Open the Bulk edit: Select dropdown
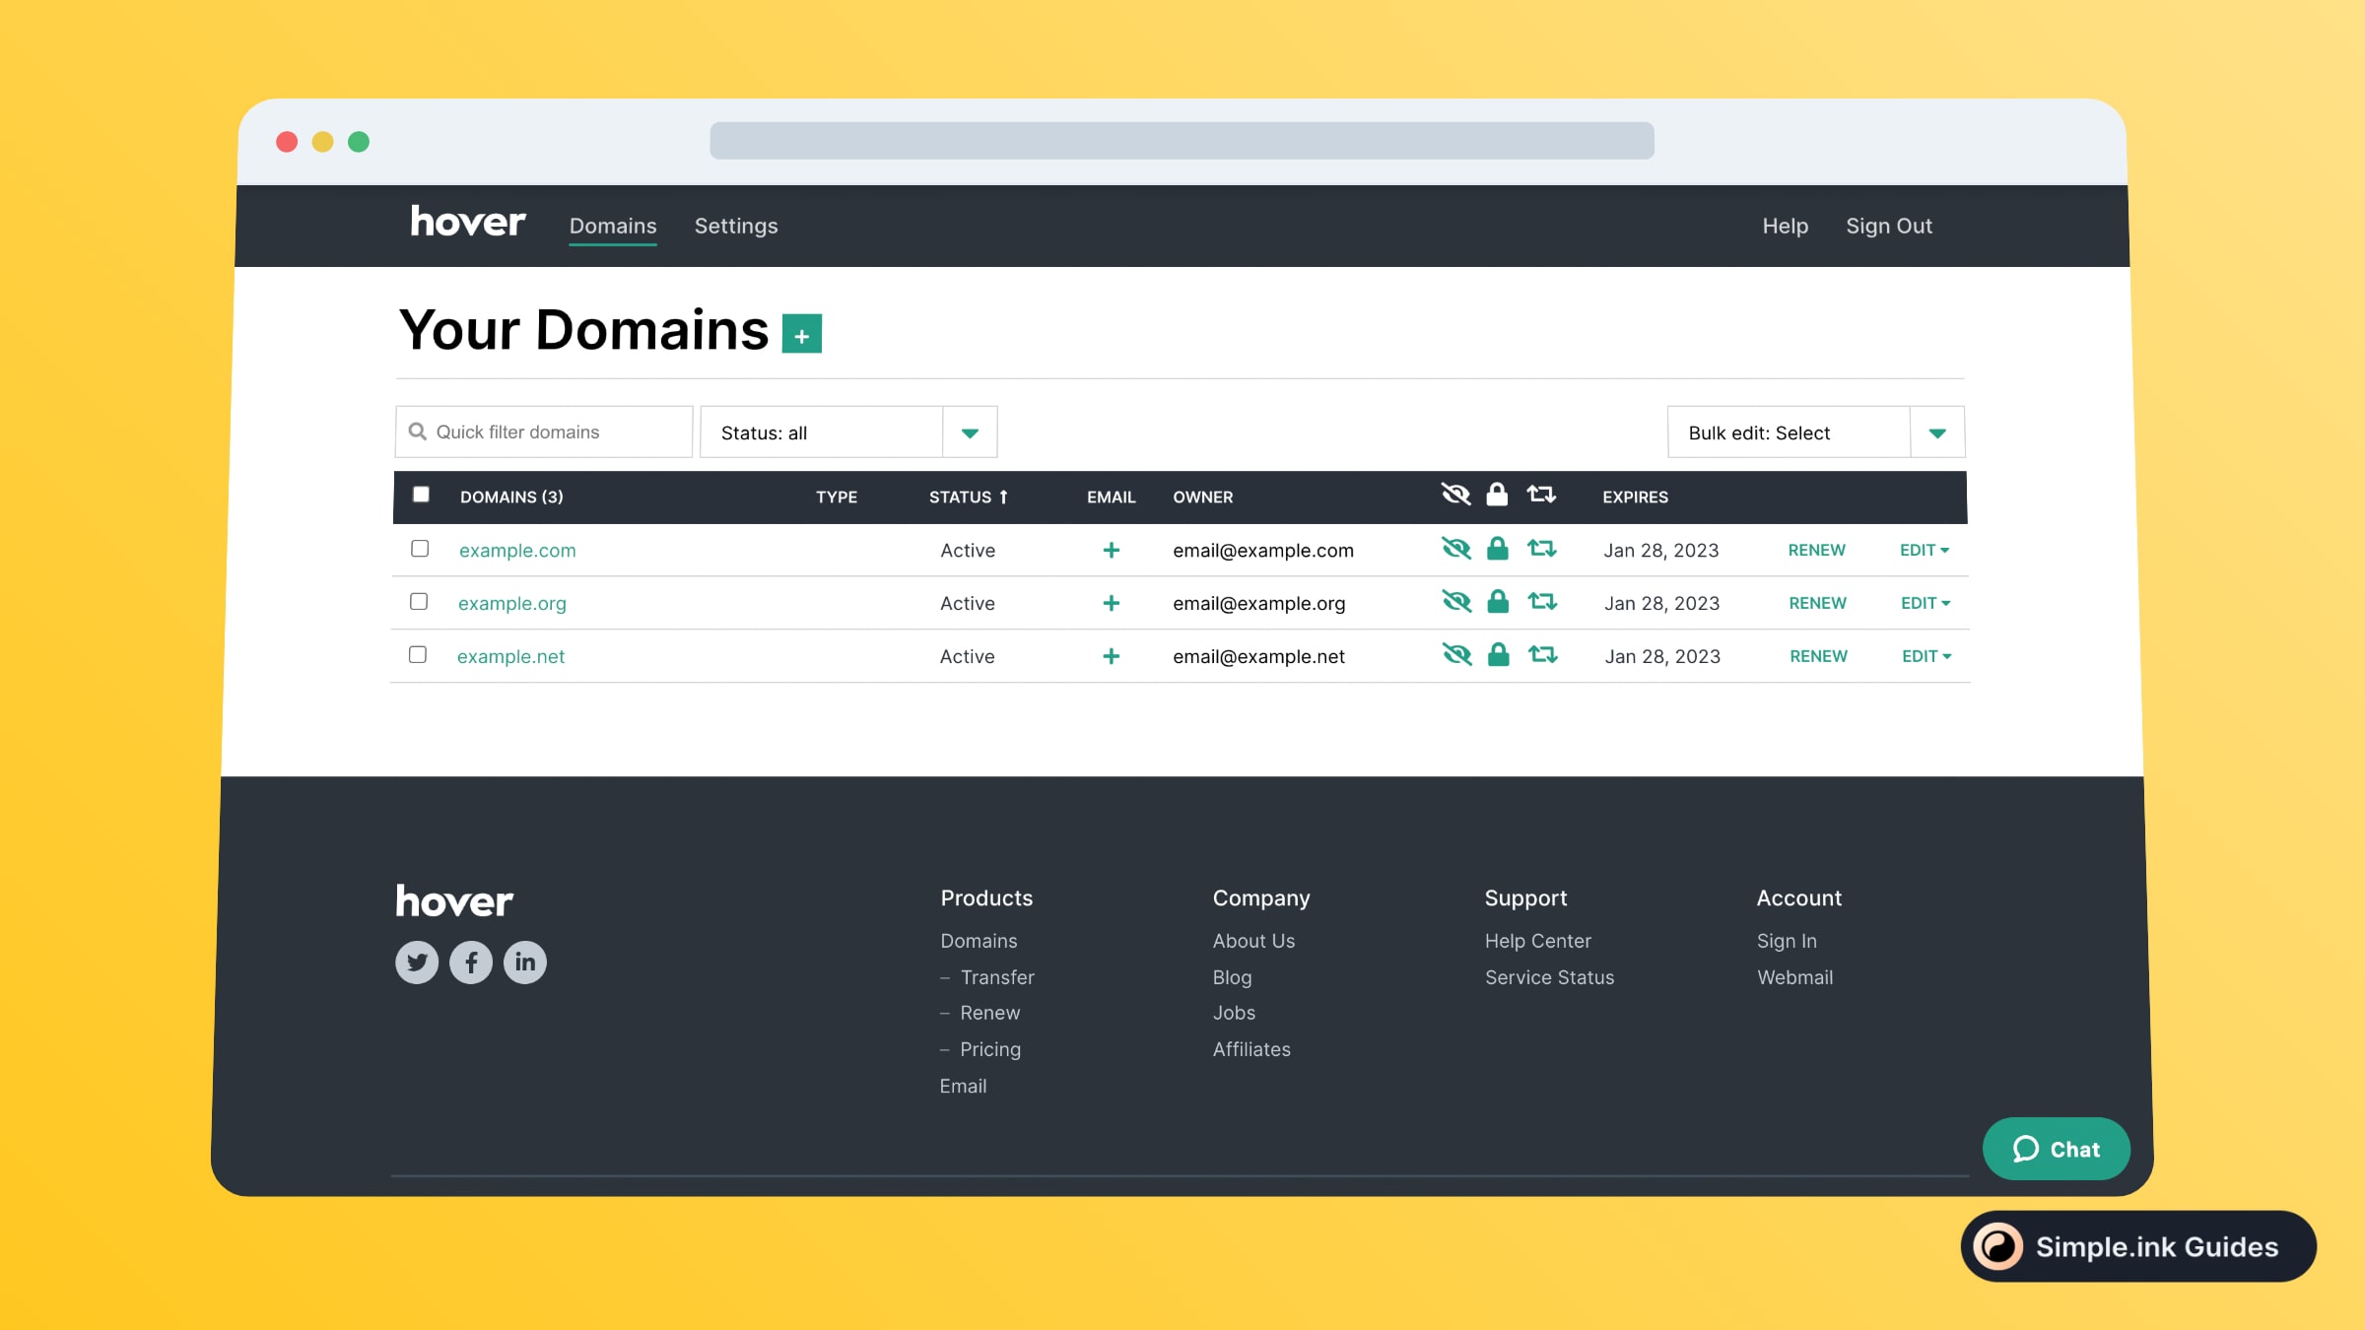Screen dimensions: 2365x1330 coord(1816,432)
